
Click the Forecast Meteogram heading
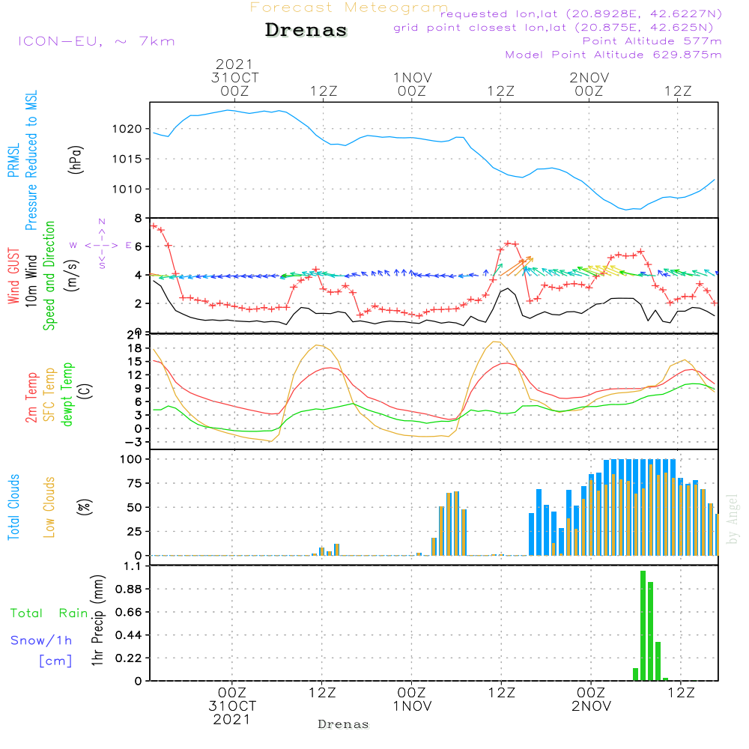(x=349, y=7)
